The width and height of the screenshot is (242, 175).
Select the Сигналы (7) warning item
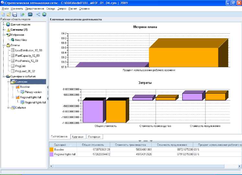click(x=19, y=29)
